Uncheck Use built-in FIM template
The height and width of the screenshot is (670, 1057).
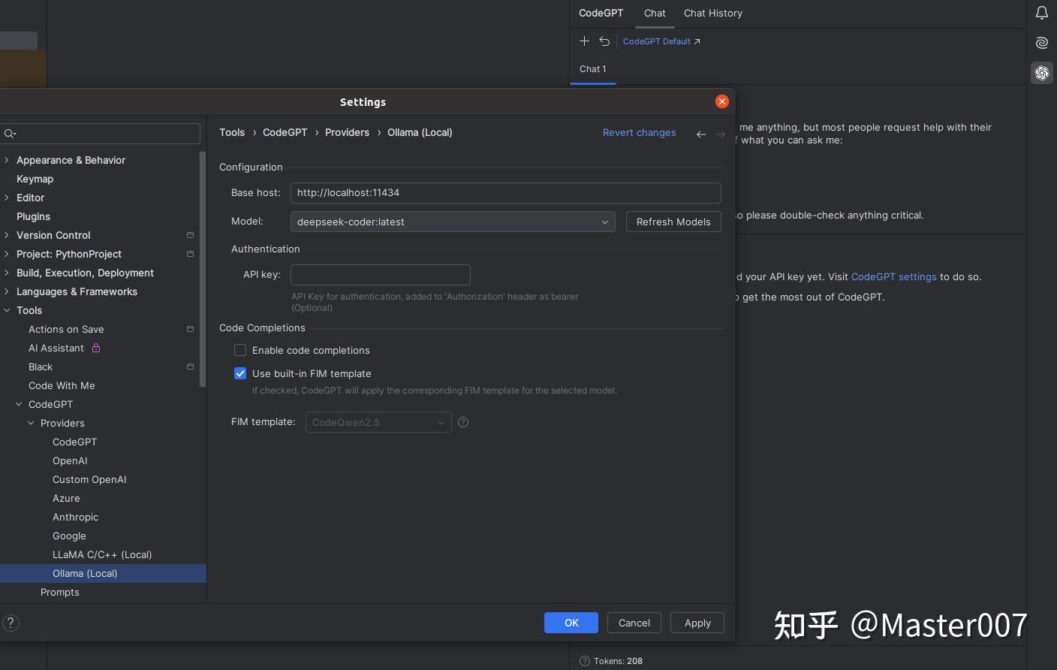click(240, 373)
